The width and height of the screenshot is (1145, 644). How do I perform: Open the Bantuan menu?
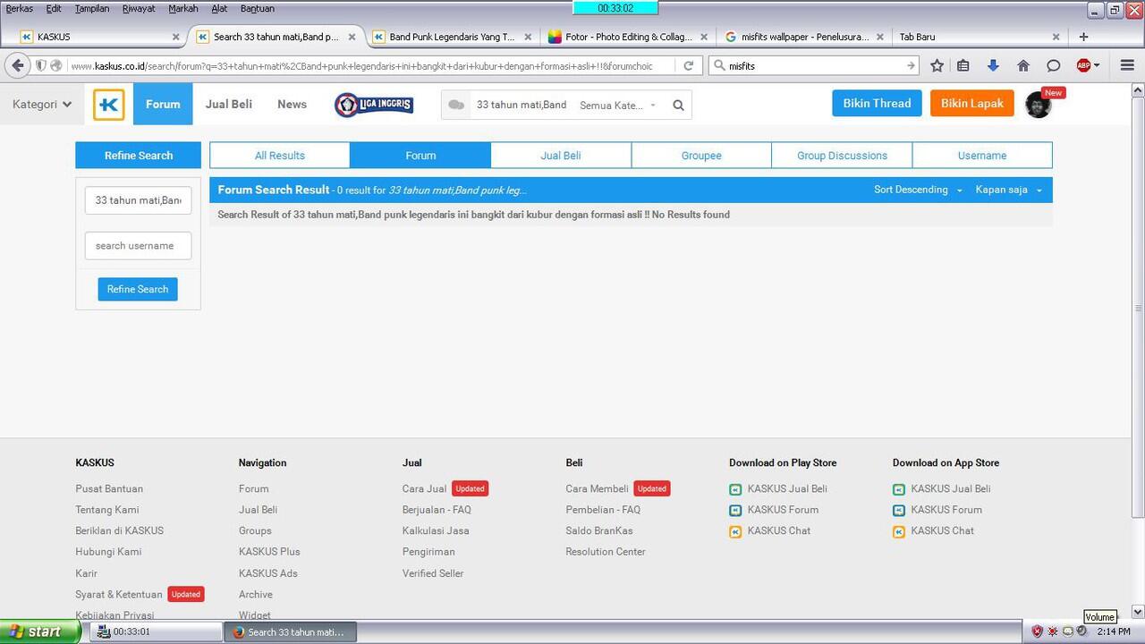click(x=258, y=9)
